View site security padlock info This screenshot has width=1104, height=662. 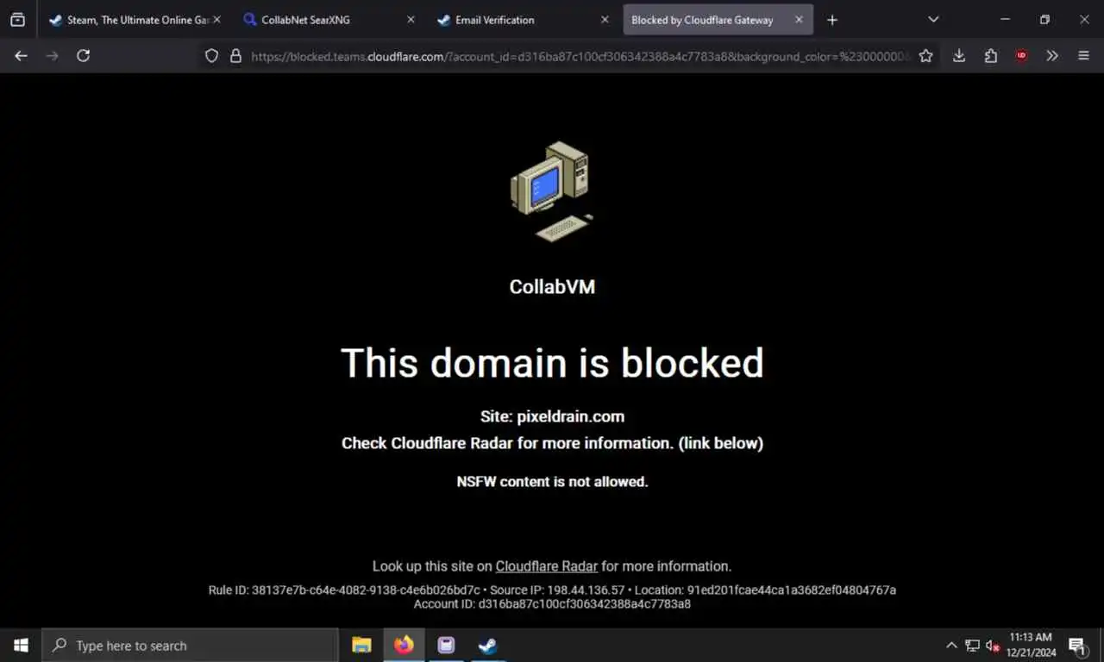(x=235, y=56)
